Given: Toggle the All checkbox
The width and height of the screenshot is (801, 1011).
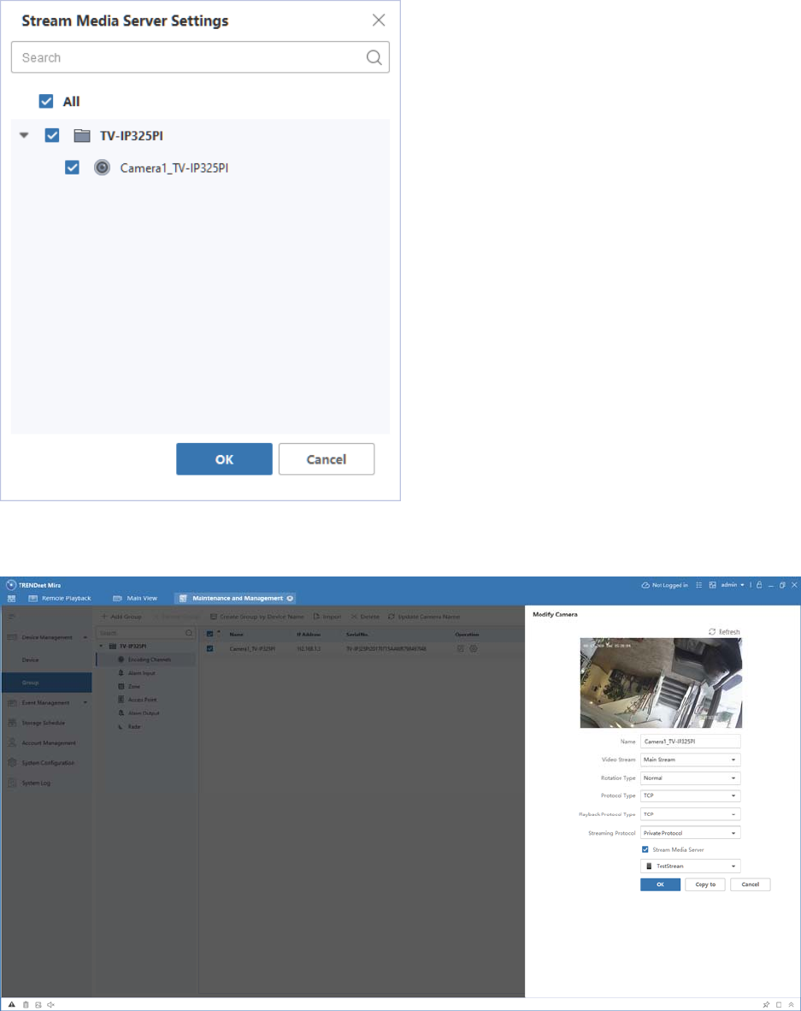Looking at the screenshot, I should (x=46, y=101).
